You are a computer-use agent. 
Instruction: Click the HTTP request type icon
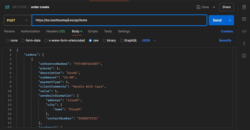tap(7, 7)
